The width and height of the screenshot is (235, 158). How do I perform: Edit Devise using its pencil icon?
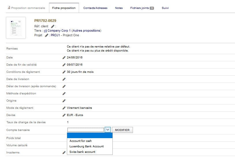(64, 115)
